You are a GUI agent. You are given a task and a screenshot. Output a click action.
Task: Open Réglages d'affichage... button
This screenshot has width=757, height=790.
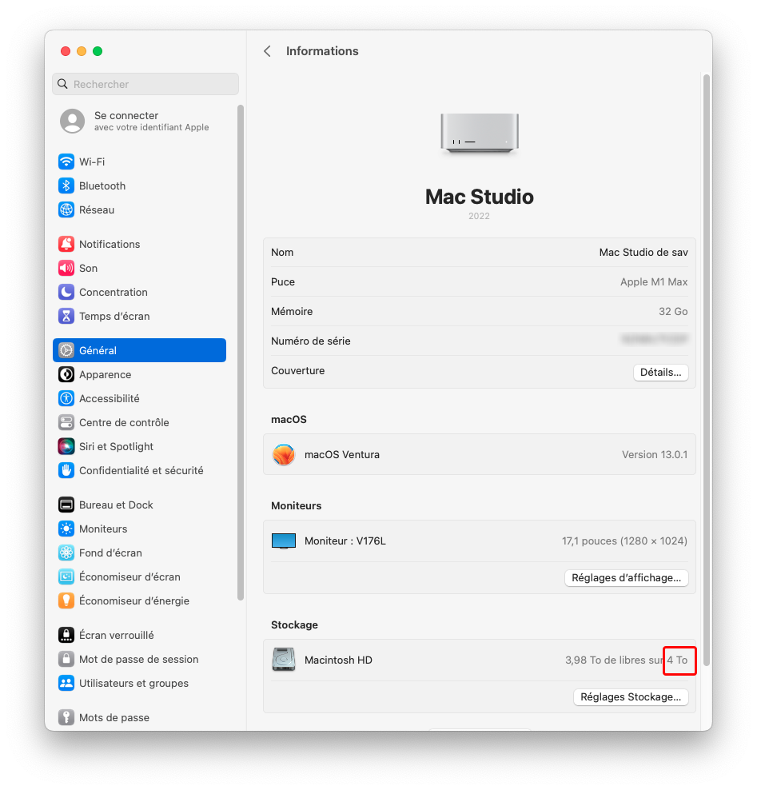point(626,578)
